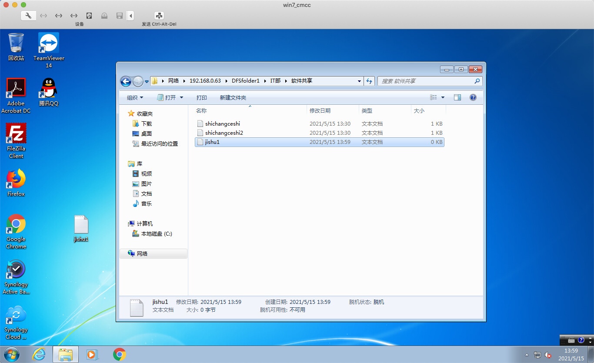Select the Tencent QQ desktop icon
The width and height of the screenshot is (594, 363).
pyautogui.click(x=49, y=92)
